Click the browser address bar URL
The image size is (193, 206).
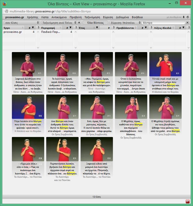tap(50, 11)
